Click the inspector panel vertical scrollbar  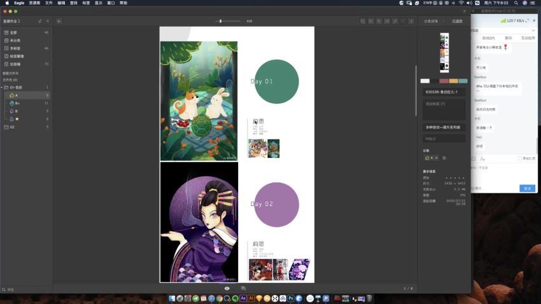(x=416, y=91)
